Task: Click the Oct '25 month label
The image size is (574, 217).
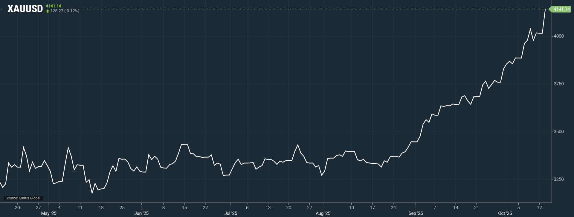Action: 505,213
